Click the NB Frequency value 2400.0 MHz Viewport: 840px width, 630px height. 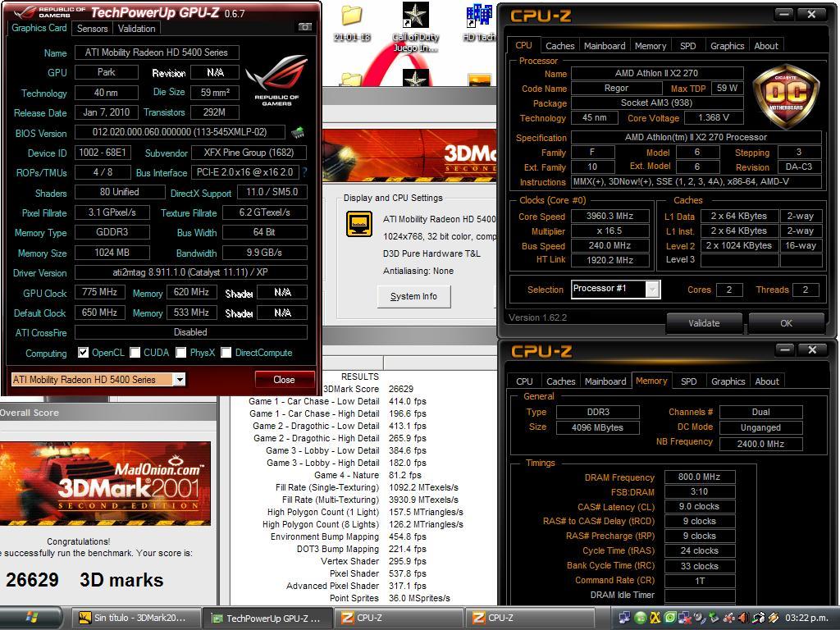pos(760,444)
